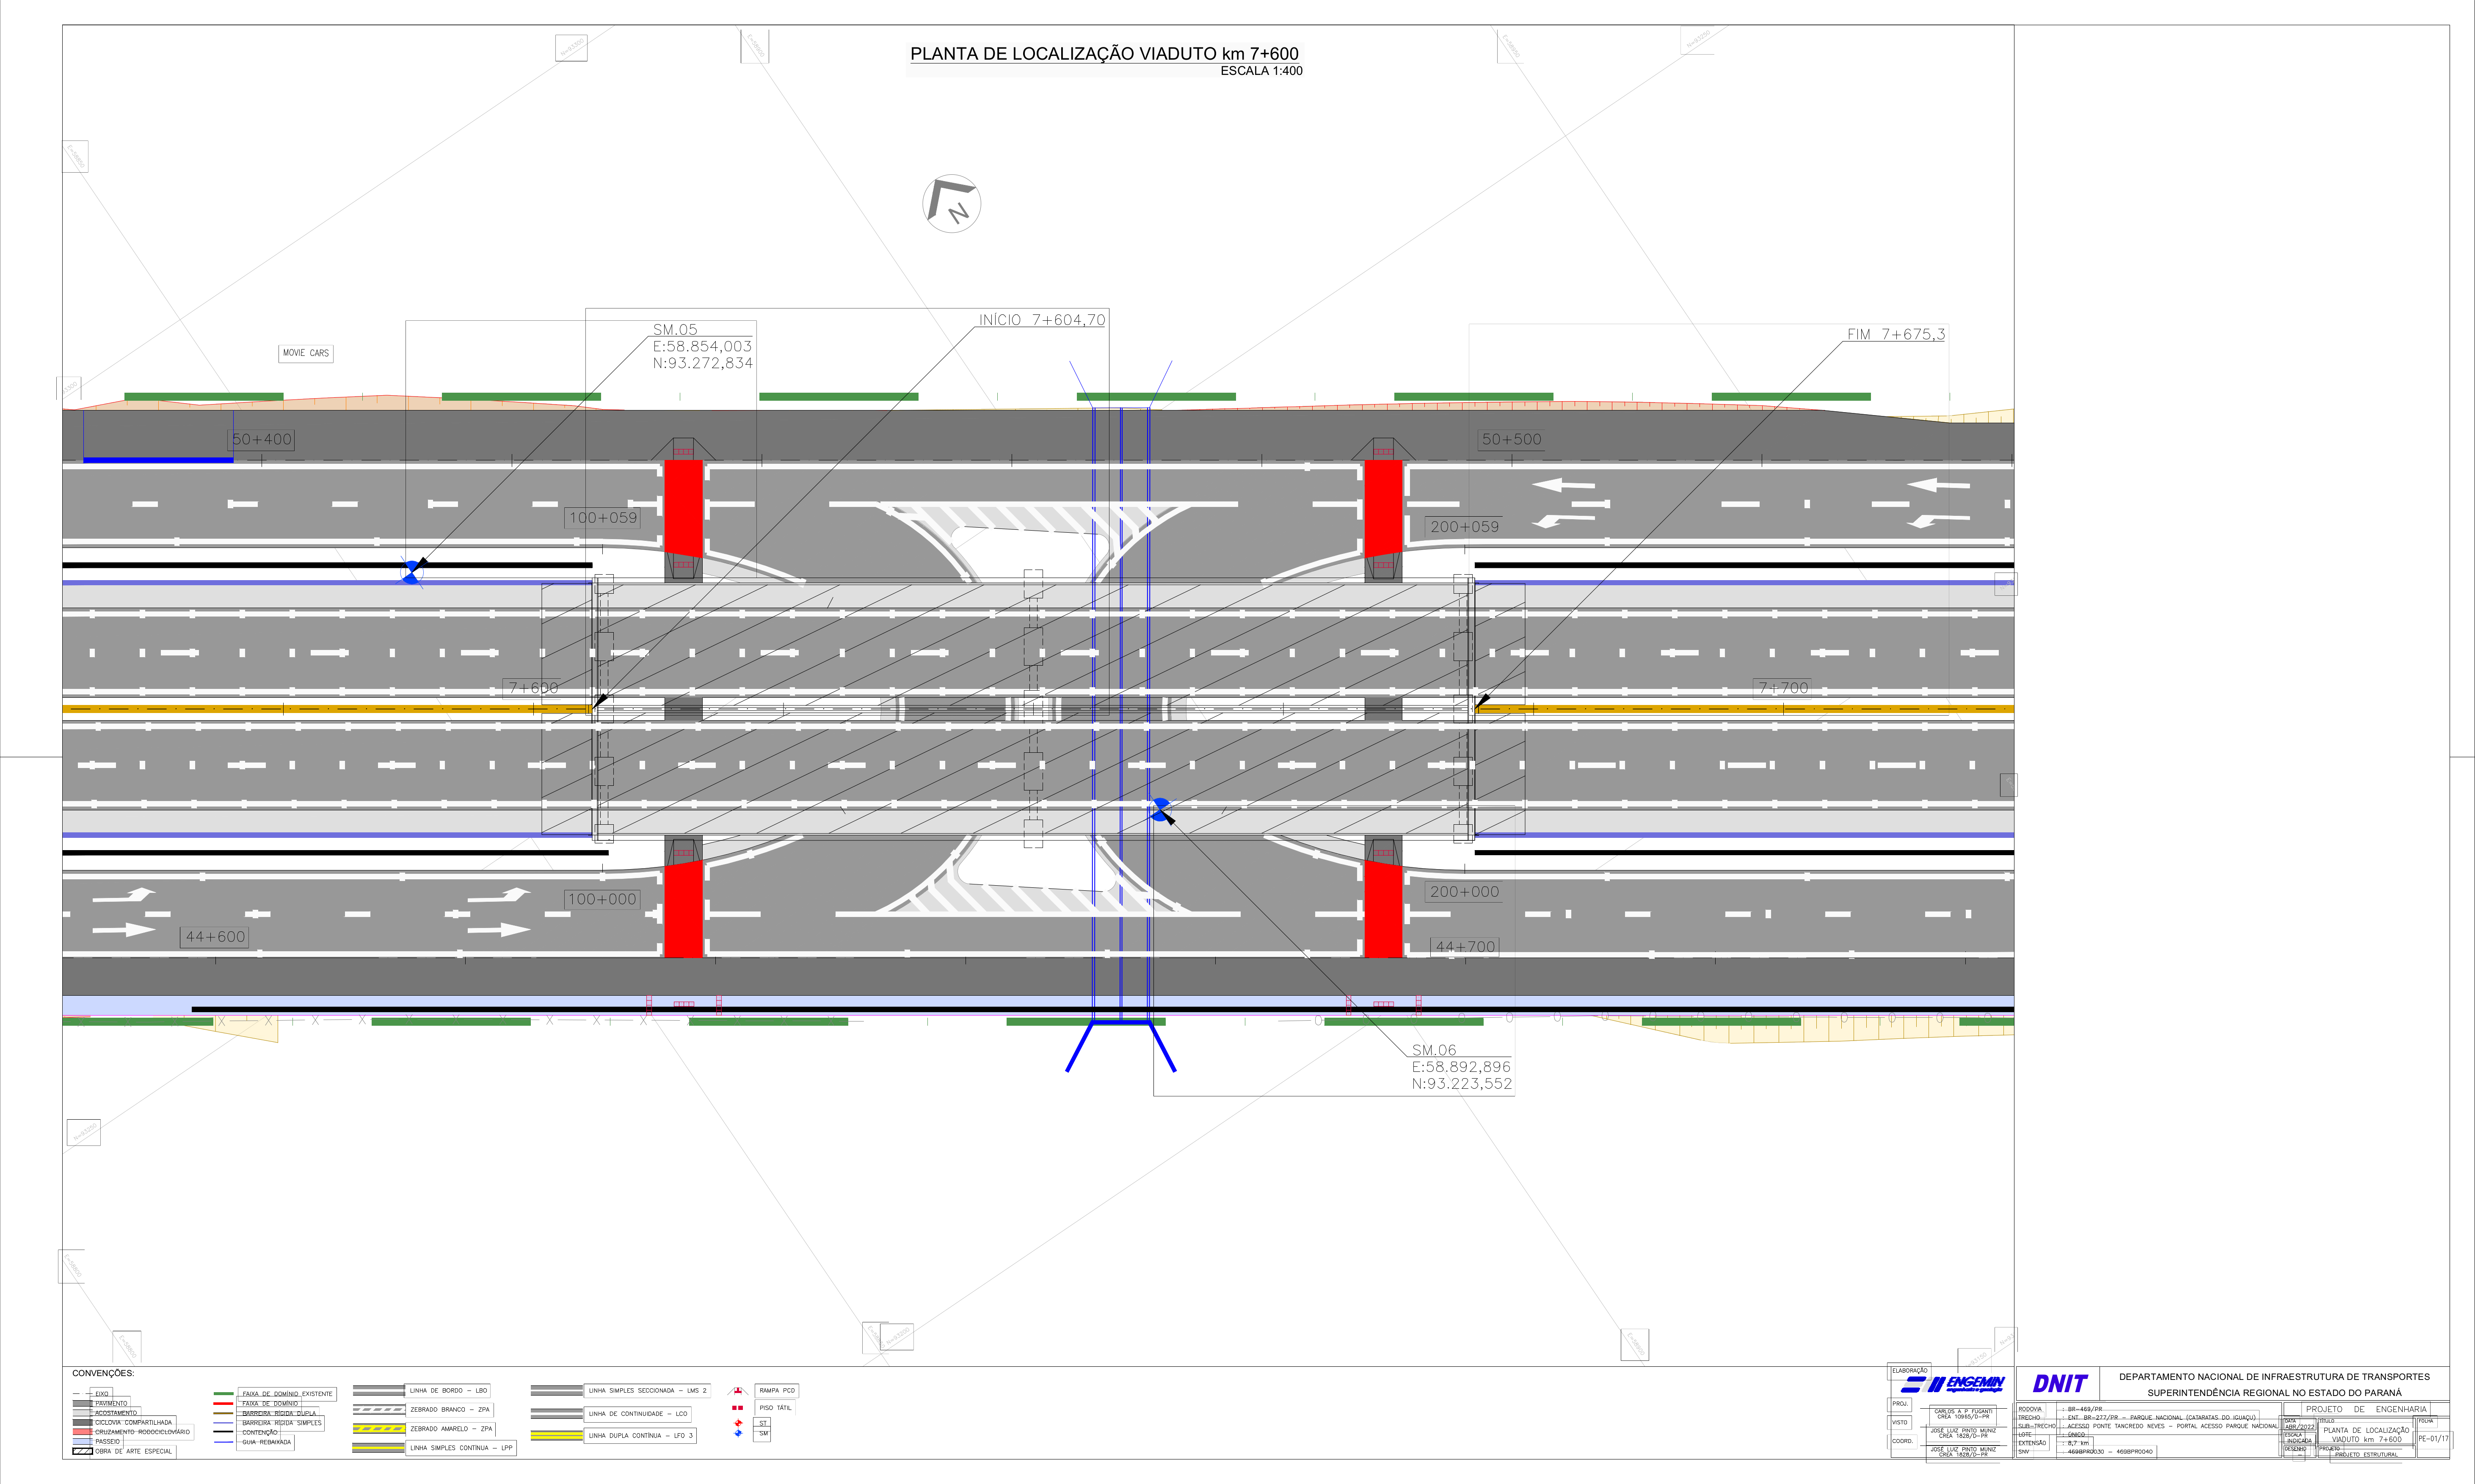Click the Rampa PCD legend symbol
The width and height of the screenshot is (2475, 1484).
point(737,1391)
